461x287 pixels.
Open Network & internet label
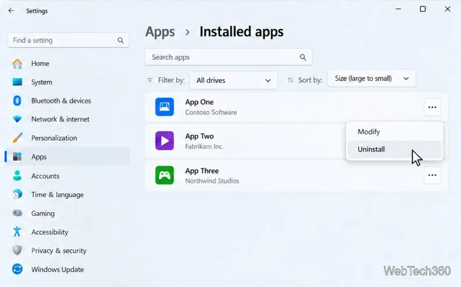coord(60,119)
